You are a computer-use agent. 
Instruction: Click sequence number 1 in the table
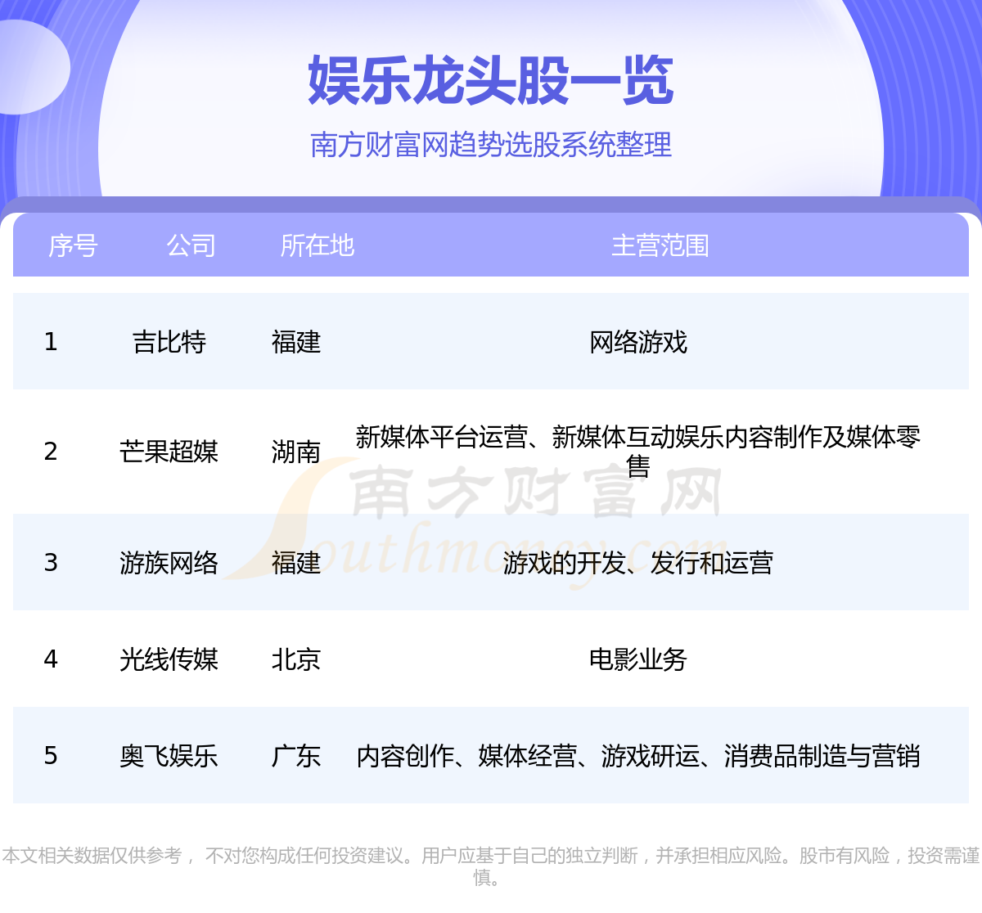51,342
